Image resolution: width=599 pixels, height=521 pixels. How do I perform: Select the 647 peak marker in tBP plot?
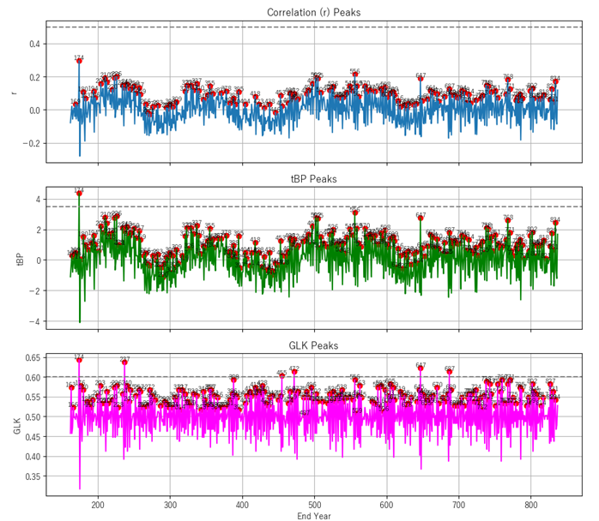click(421, 219)
